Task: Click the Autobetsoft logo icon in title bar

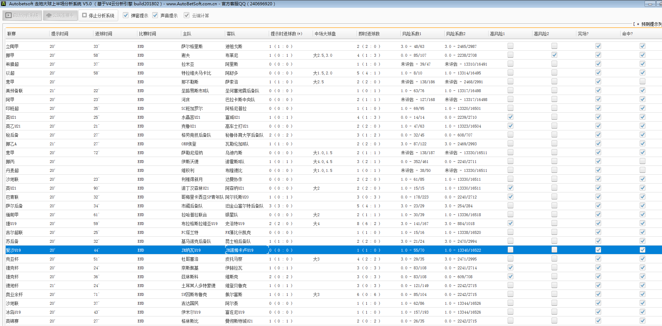Action: pos(4,4)
